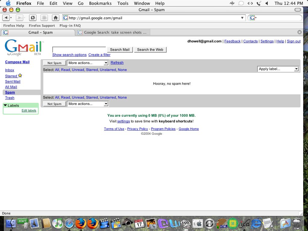308x231 pixels.
Task: Open the Trash folder link in the sidebar
Action: click(x=10, y=98)
